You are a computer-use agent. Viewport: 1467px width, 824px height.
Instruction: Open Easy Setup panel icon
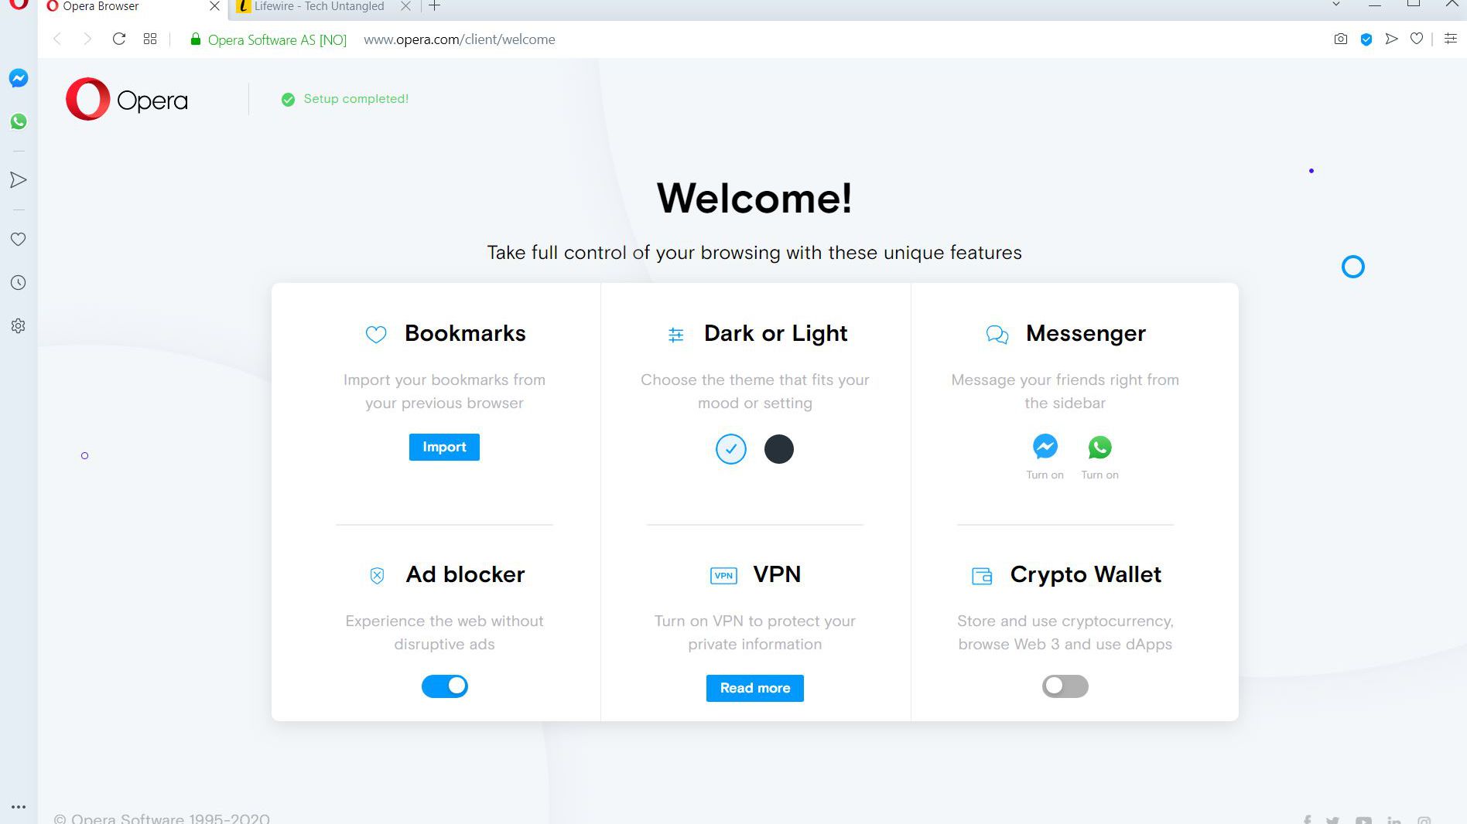1451,39
